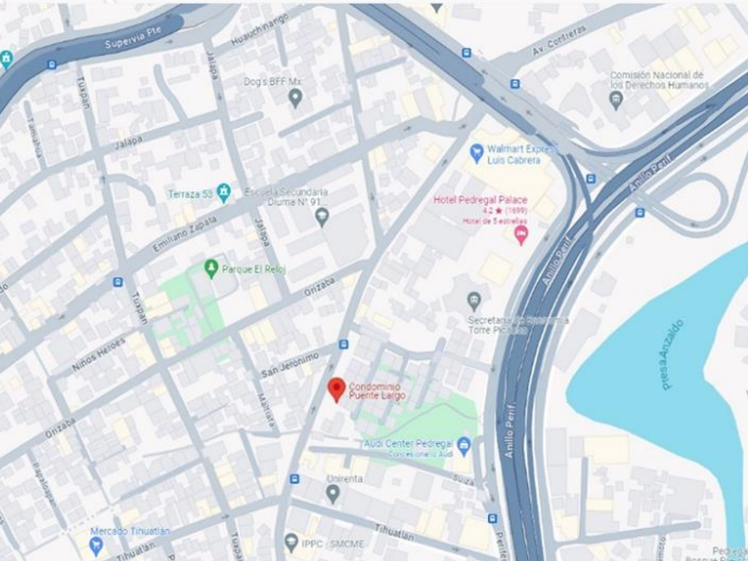Open the Comisión Nacional de los Derechos Humanos pin
748x561 pixels.
coord(616,101)
